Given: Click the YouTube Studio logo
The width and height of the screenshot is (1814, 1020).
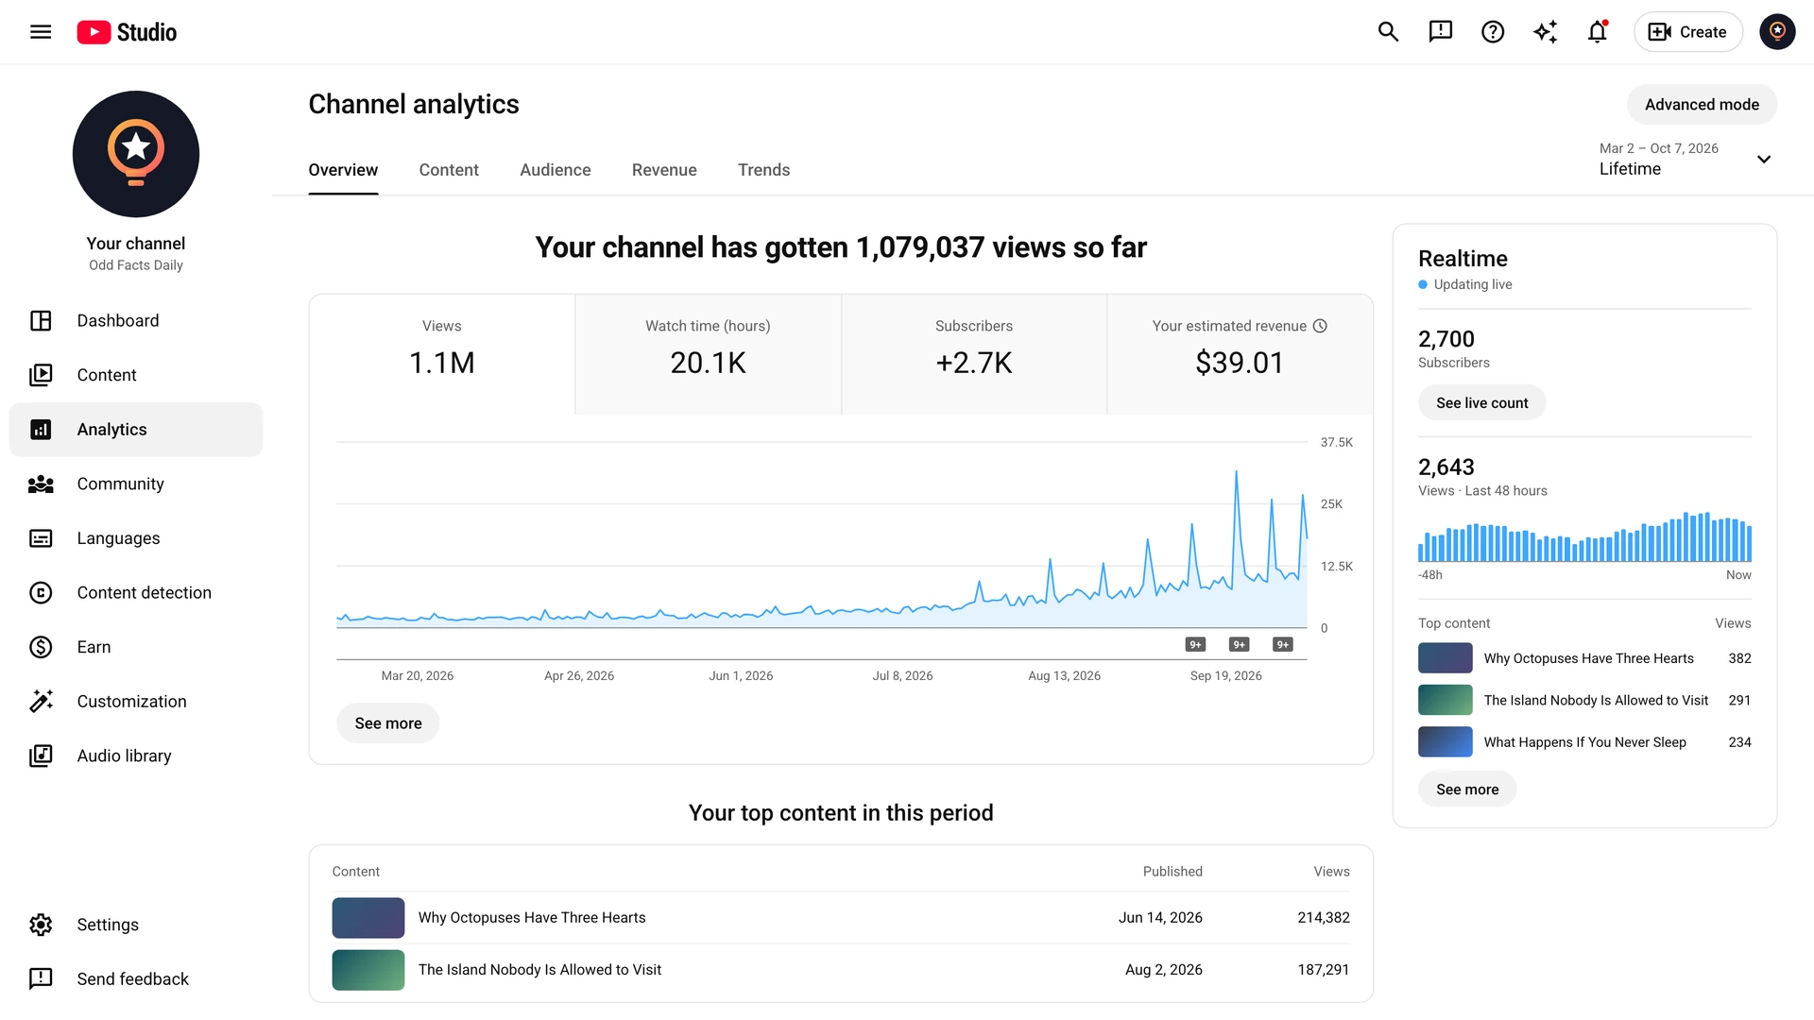Looking at the screenshot, I should pos(127,32).
